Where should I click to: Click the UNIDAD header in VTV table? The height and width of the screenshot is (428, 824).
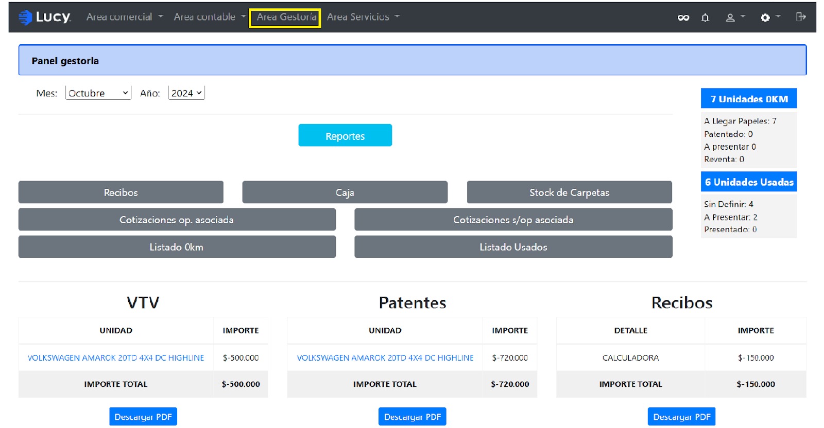[x=116, y=330]
